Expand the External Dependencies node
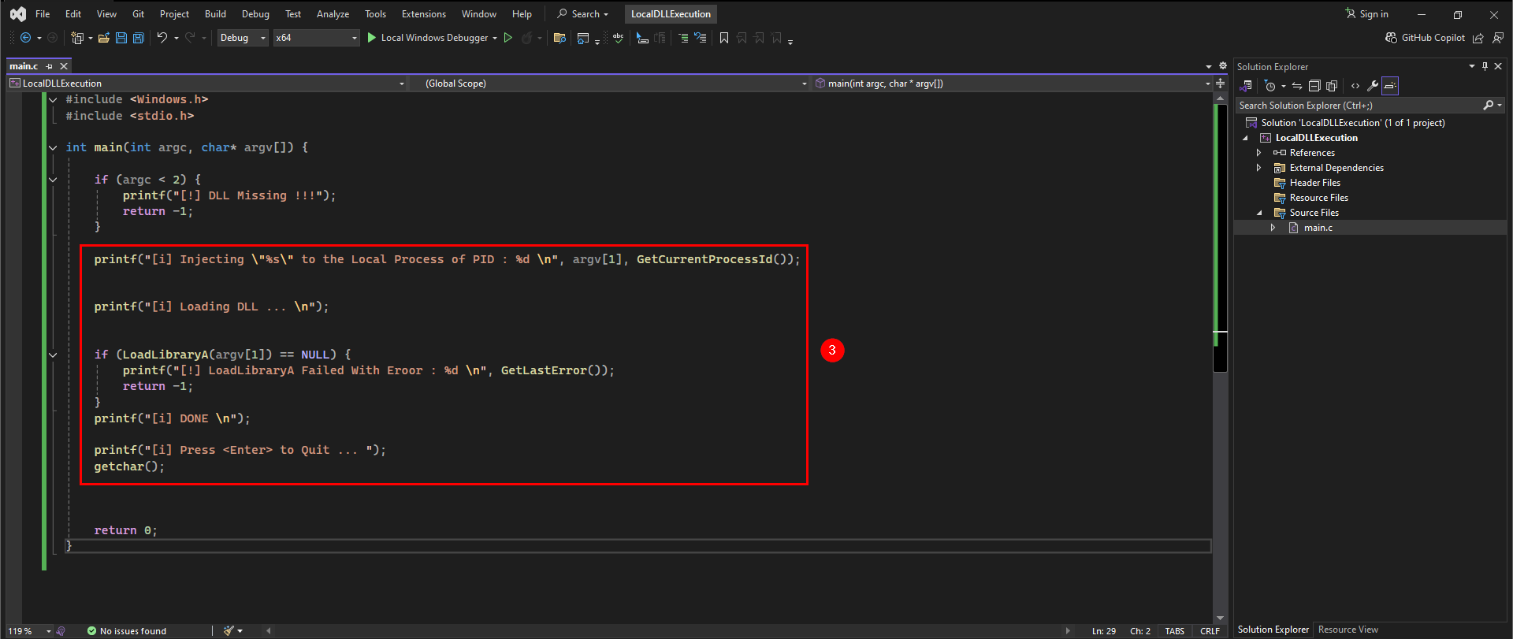The image size is (1513, 639). 1258,168
